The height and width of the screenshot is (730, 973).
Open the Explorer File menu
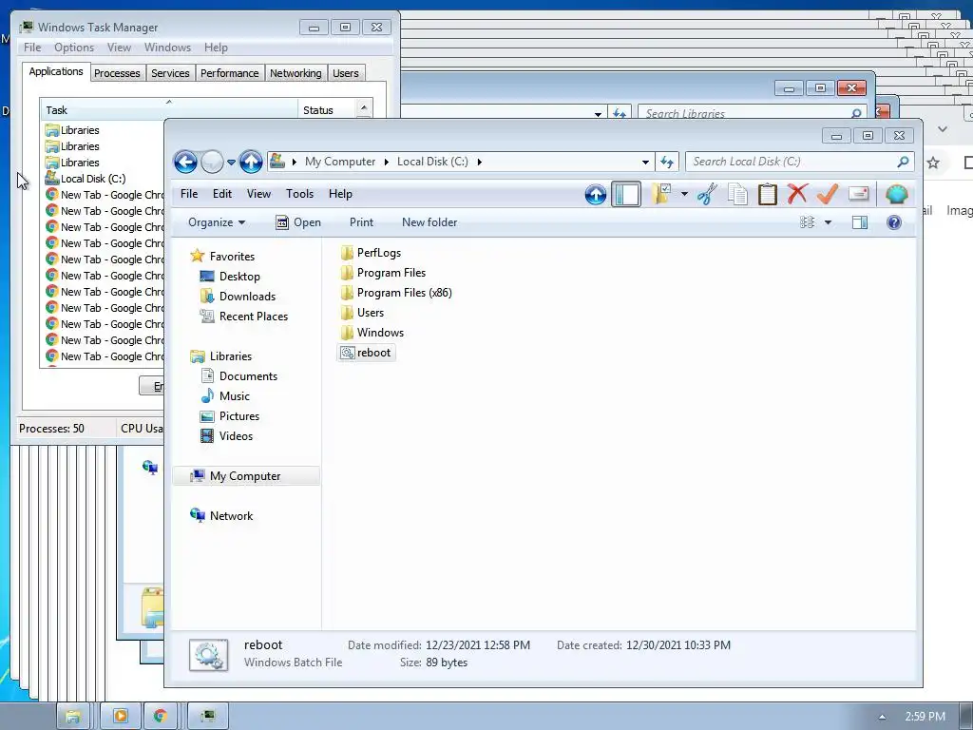point(189,194)
